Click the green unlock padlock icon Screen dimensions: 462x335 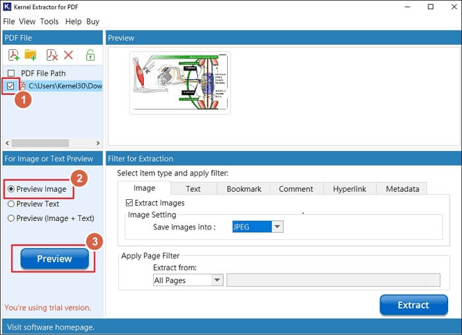pos(90,55)
